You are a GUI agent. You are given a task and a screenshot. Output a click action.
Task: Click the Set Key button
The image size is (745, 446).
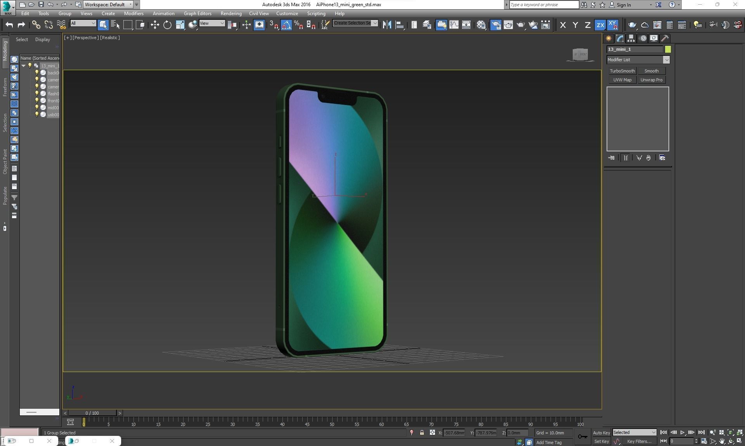pyautogui.click(x=601, y=441)
